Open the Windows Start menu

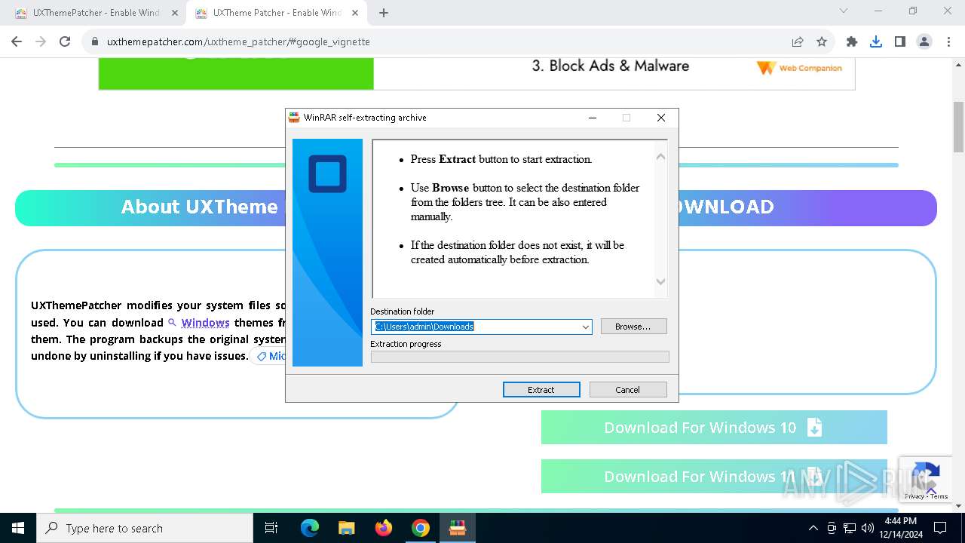pos(18,528)
